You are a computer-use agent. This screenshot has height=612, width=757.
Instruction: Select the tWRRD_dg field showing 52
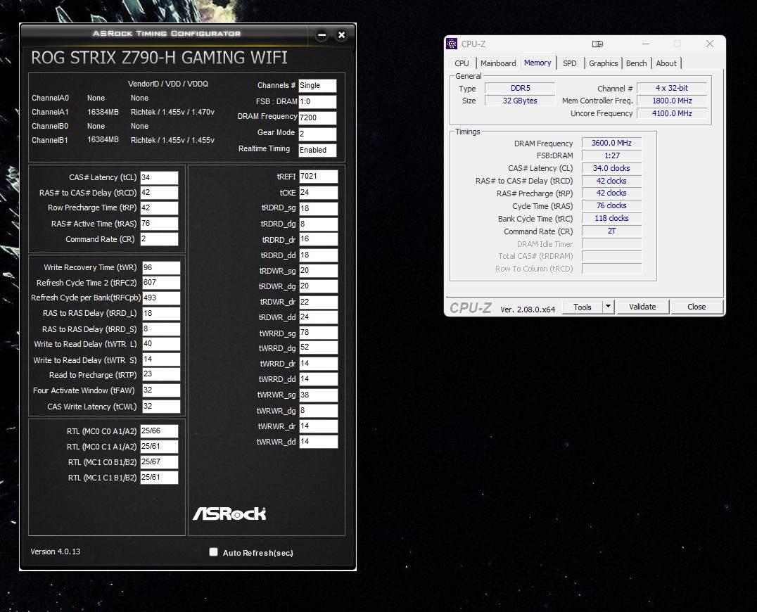[319, 348]
